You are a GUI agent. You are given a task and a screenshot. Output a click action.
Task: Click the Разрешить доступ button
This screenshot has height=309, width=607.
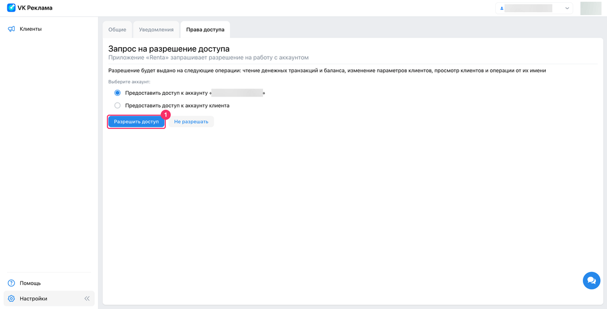pos(136,122)
